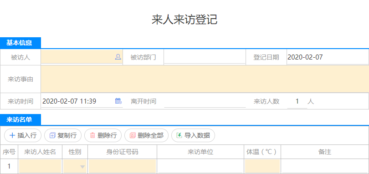Screen dimensions: 369x174
Task: Click the 登记日期 field showing 2020-02-07
Action: coord(328,57)
